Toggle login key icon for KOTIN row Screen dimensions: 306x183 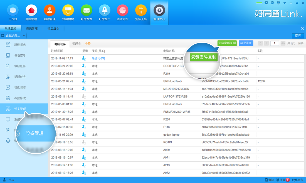click(84, 142)
